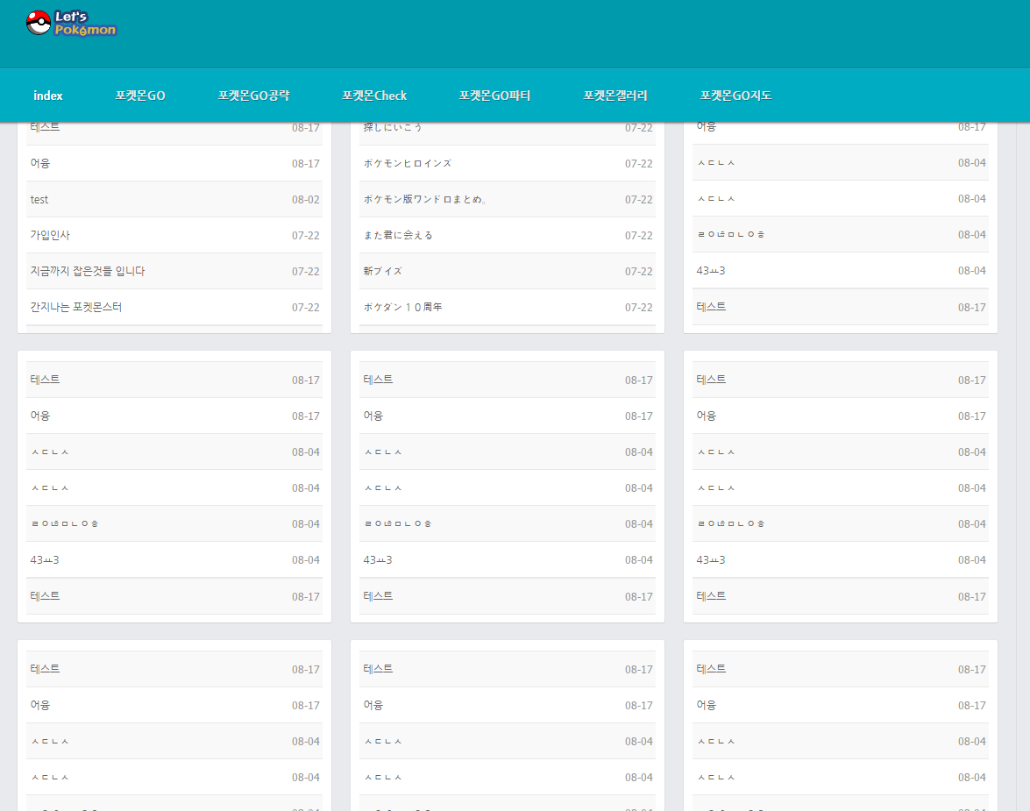
Task: Read the 지금까지 잡은것들 입니다 post
Action: click(x=88, y=272)
